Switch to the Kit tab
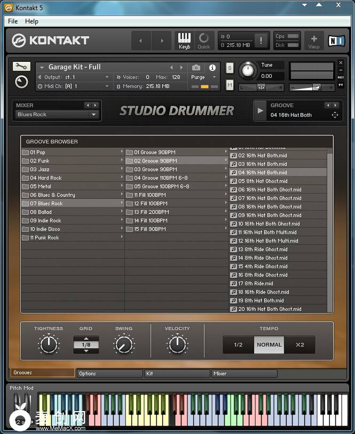Screen dimensions: 355x434 point(176,374)
